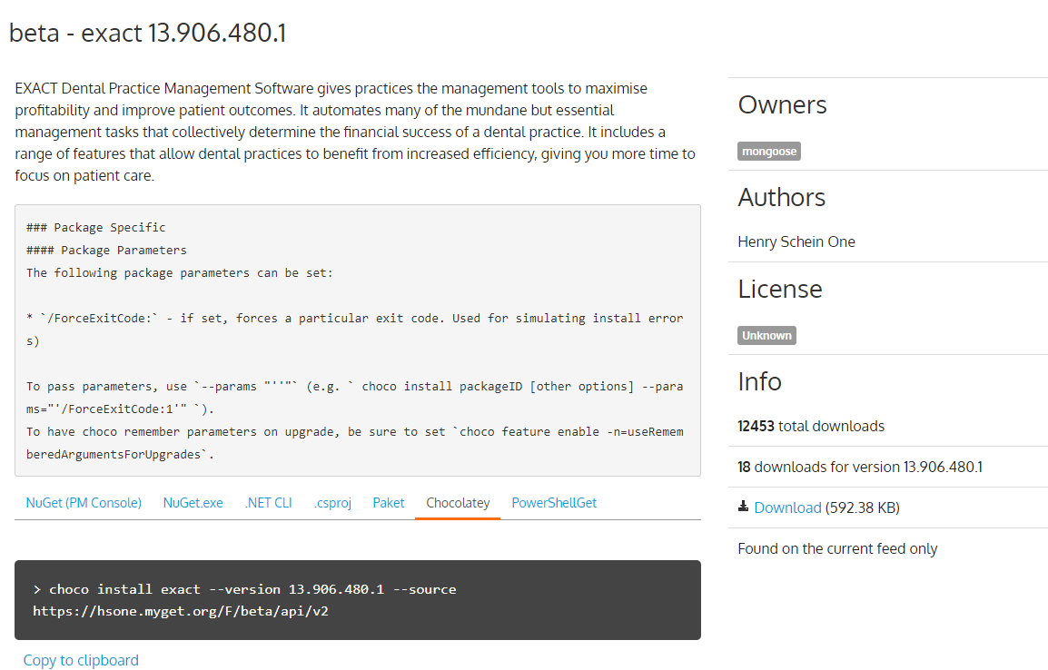Click the download arrow icon
Viewport: 1048px width, 670px height.
pyautogui.click(x=743, y=507)
